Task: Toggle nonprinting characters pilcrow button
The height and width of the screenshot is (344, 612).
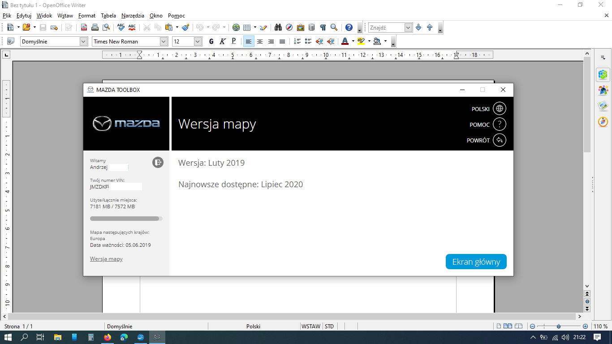Action: coord(323,27)
